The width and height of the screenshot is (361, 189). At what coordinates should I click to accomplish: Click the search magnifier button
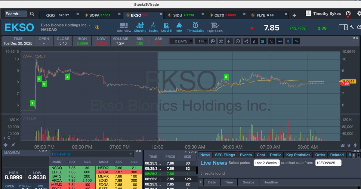(x=32, y=14)
